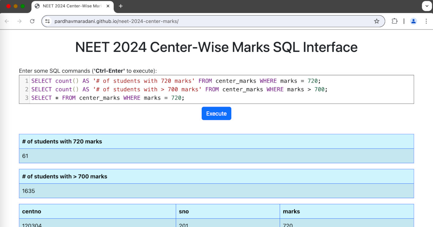Open a new tab with plus icon

tap(121, 6)
